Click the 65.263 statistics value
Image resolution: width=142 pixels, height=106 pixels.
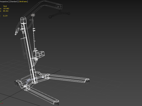click(x=6, y=11)
